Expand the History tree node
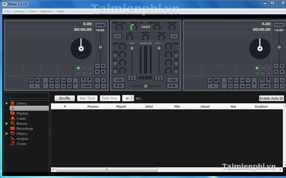286x178 pixels. click(x=7, y=133)
